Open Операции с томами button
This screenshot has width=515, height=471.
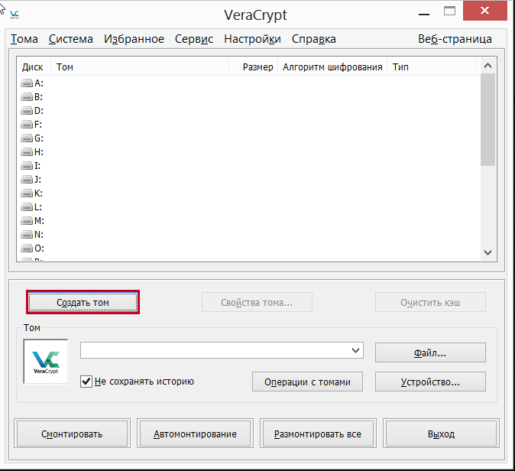point(307,382)
